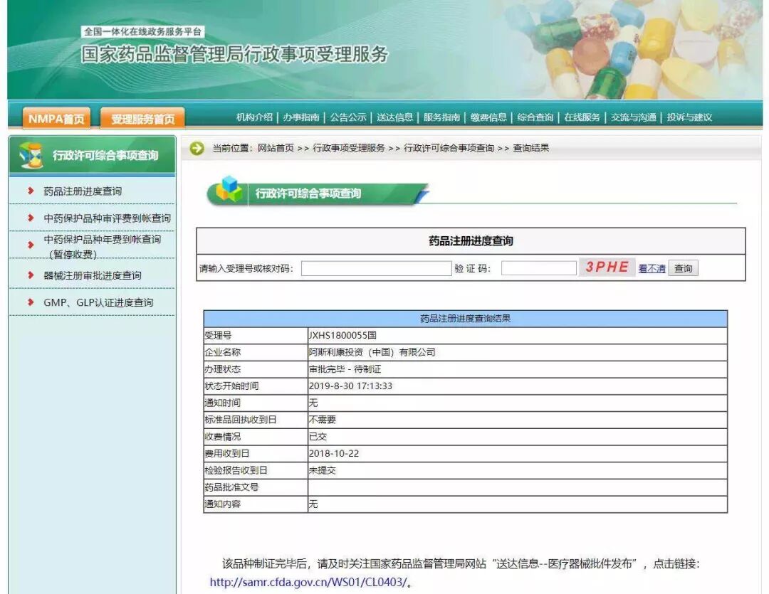
Task: Click the 药品注册进度查询结果 table header
Action: pos(466,319)
